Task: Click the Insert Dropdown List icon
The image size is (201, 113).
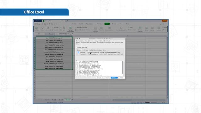Action: pos(121,29)
